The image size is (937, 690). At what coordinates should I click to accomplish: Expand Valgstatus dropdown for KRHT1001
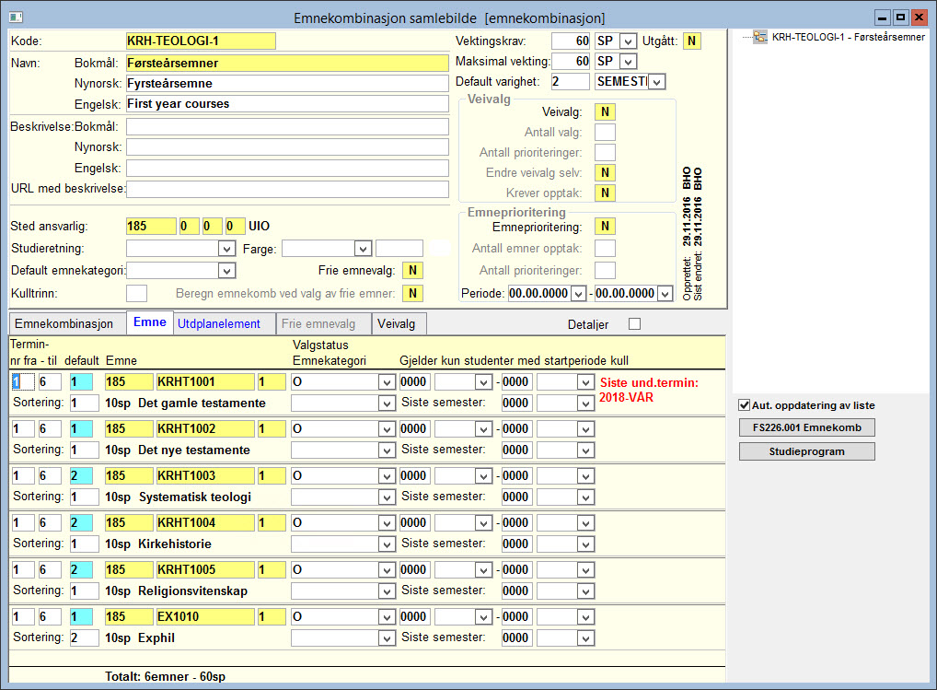coord(387,382)
